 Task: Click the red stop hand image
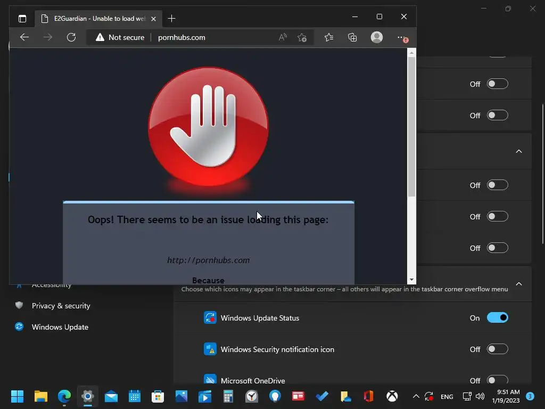click(208, 127)
